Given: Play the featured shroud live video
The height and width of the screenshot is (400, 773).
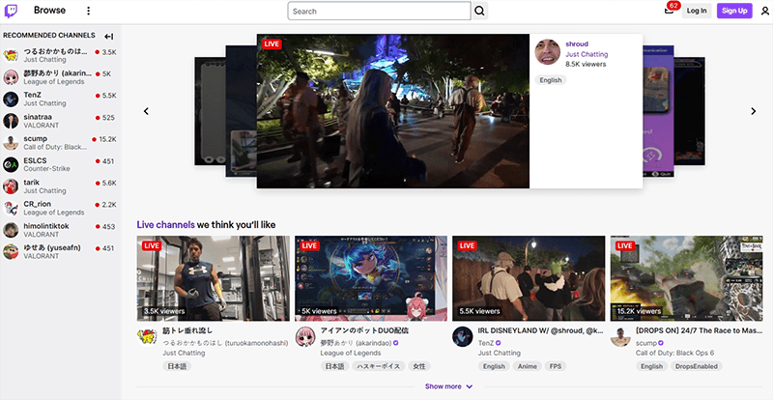Looking at the screenshot, I should click(393, 111).
